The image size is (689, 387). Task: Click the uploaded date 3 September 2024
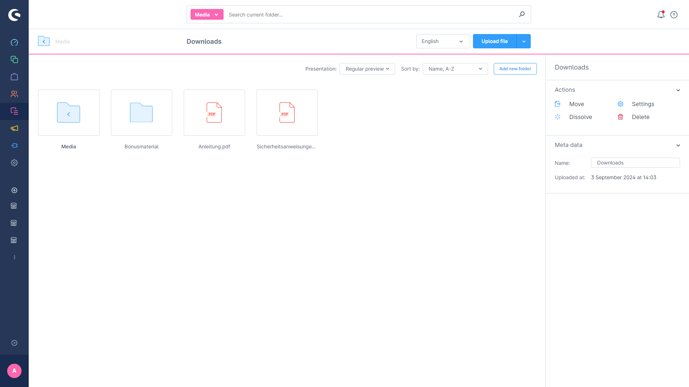point(624,177)
